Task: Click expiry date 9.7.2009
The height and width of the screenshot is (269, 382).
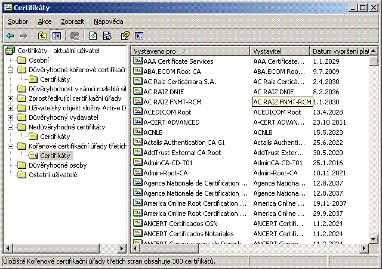Action: tap(326, 72)
